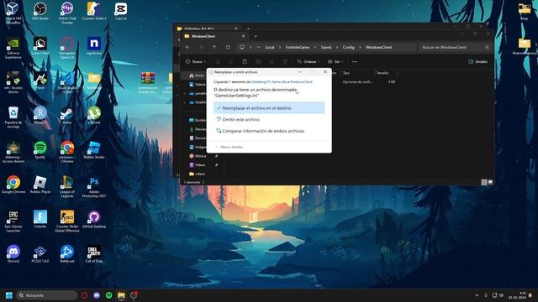Open Steam desktop shortcut
The width and height of the screenshot is (538, 302).
pyautogui.click(x=67, y=116)
